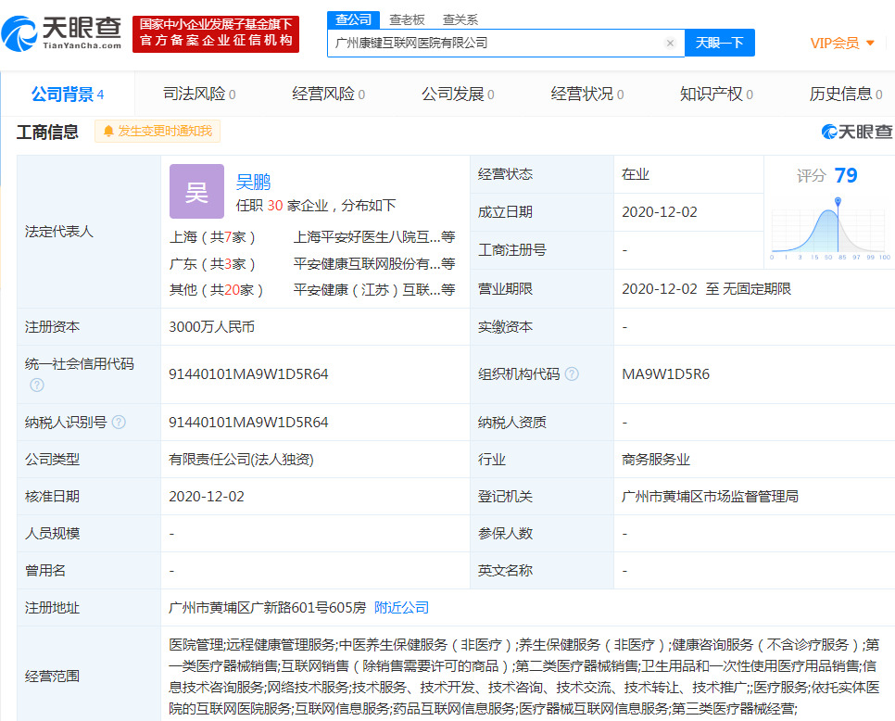Open the 经营风险 tab
The height and width of the screenshot is (721, 895).
point(328,94)
